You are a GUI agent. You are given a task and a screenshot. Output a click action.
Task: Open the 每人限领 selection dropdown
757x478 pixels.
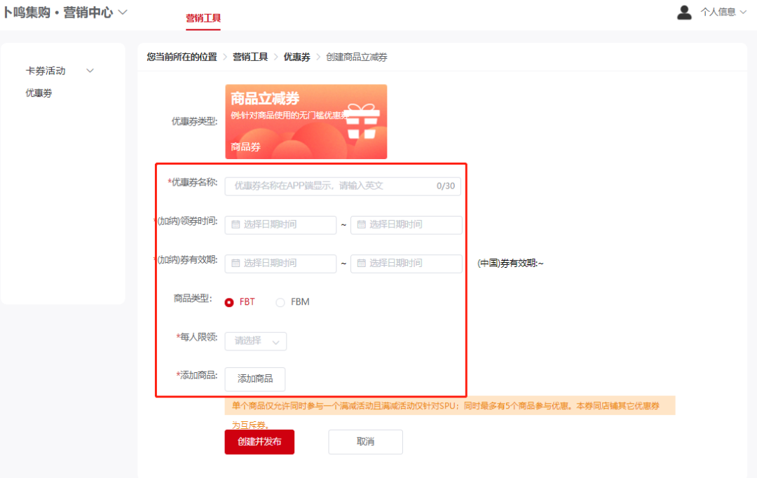(x=255, y=341)
